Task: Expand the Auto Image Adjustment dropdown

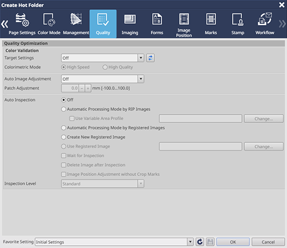Action: pyautogui.click(x=141, y=79)
